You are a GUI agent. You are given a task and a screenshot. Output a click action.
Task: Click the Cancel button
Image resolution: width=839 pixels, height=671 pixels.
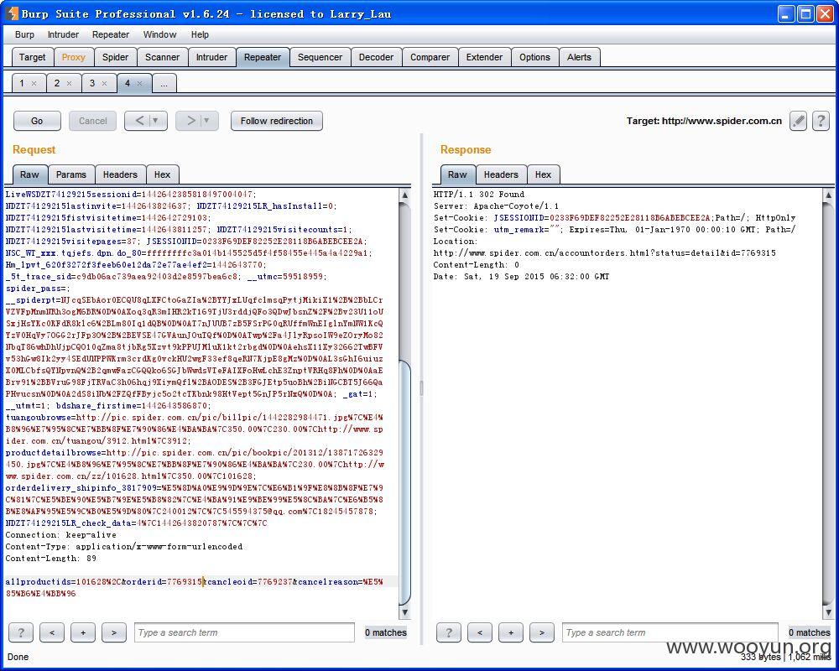[92, 121]
